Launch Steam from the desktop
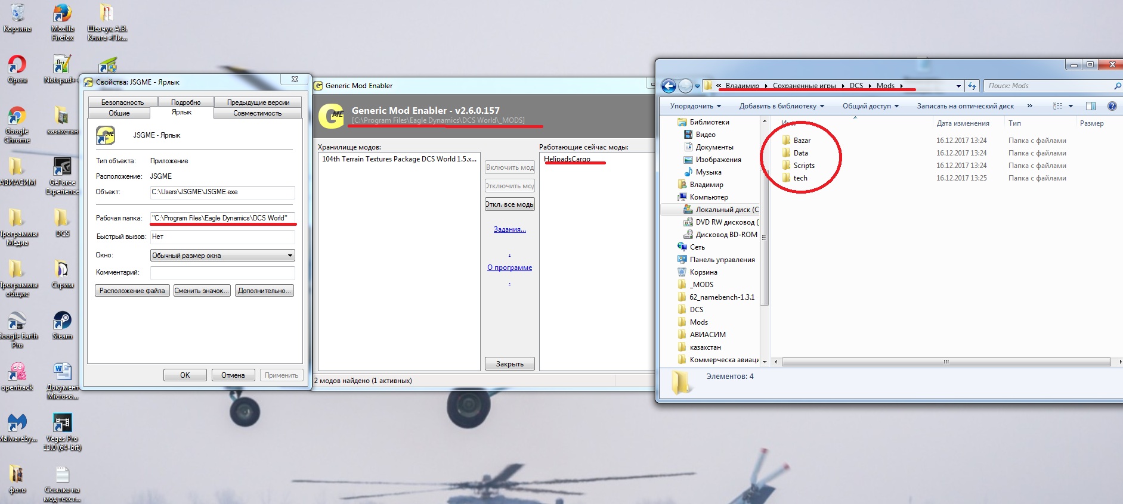1123x504 pixels. [62, 325]
